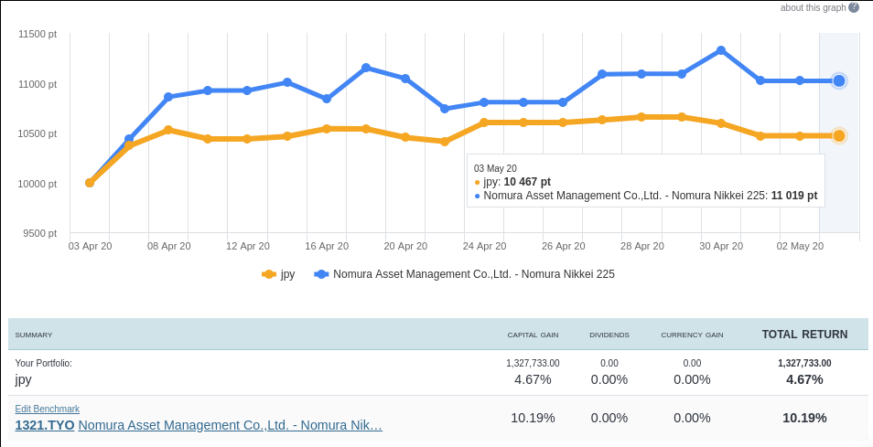Toggle the Nomura Nikkei 225 legend label
Image resolution: width=873 pixels, height=447 pixels.
coord(473,274)
